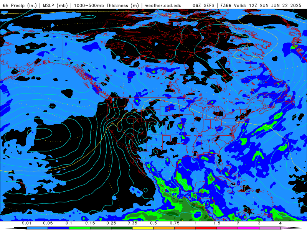Viewport: 307px width, 230px height.
Task: Click the orange legend swatch after 0.5
Action: pos(164,228)
